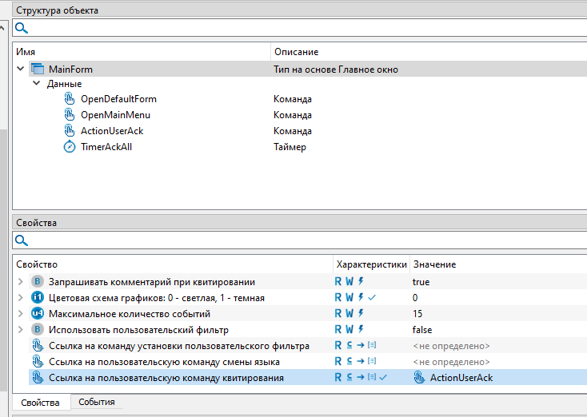Click the u4 icon for Максимальное количество событий
The width and height of the screenshot is (587, 417).
pyautogui.click(x=38, y=313)
